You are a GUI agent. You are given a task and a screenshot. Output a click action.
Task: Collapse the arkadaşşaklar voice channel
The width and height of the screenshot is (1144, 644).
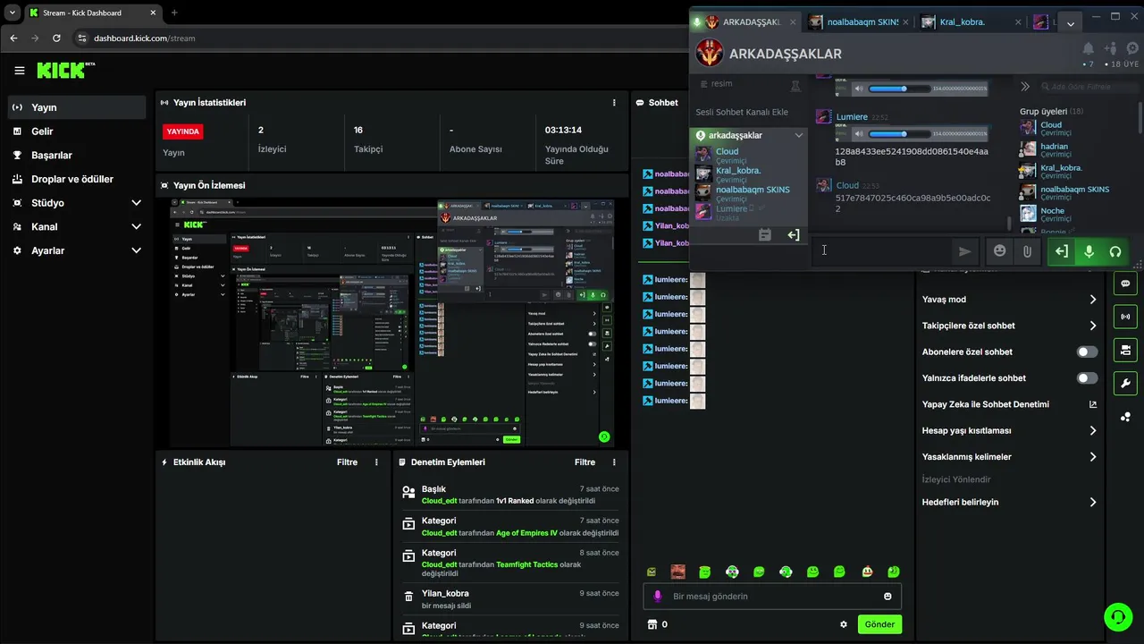pyautogui.click(x=799, y=135)
